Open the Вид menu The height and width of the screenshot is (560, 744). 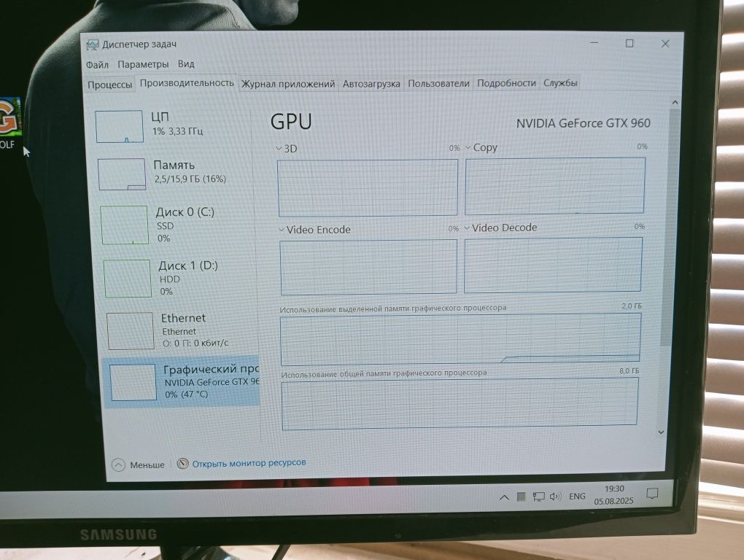(186, 63)
